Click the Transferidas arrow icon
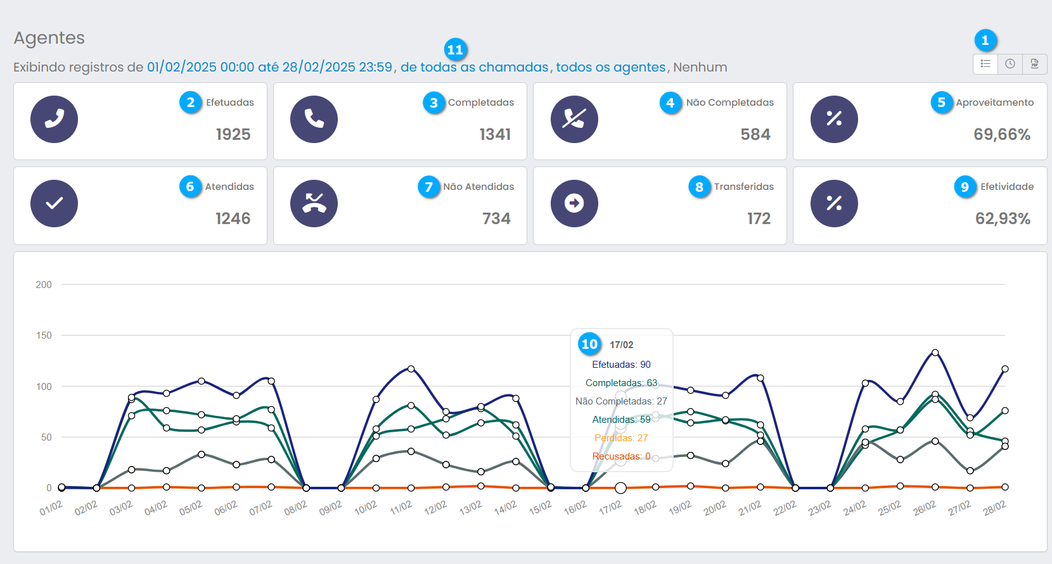1052x564 pixels. pyautogui.click(x=574, y=204)
